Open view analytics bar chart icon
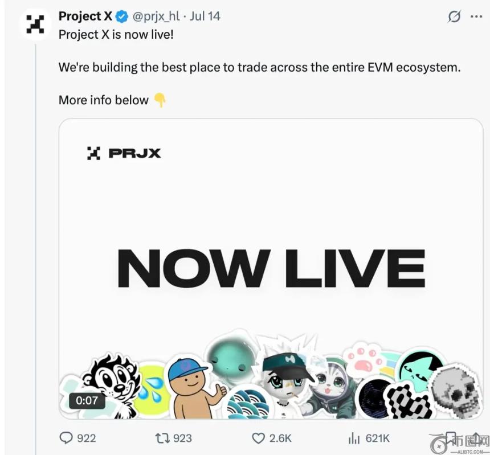Screen dimensions: 490x455 click(354, 437)
